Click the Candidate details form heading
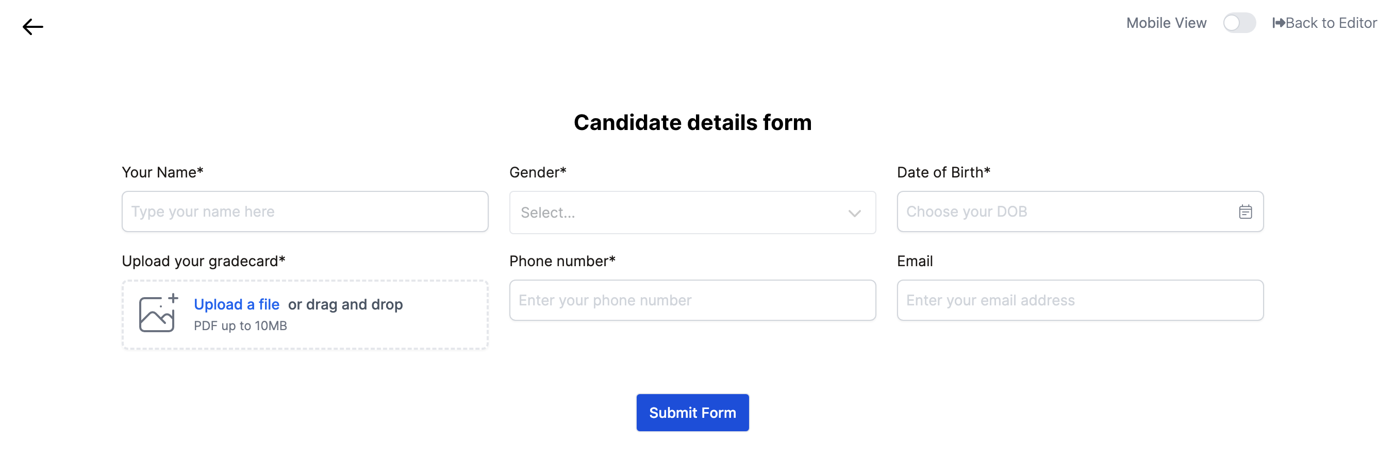1394x472 pixels. 692,122
